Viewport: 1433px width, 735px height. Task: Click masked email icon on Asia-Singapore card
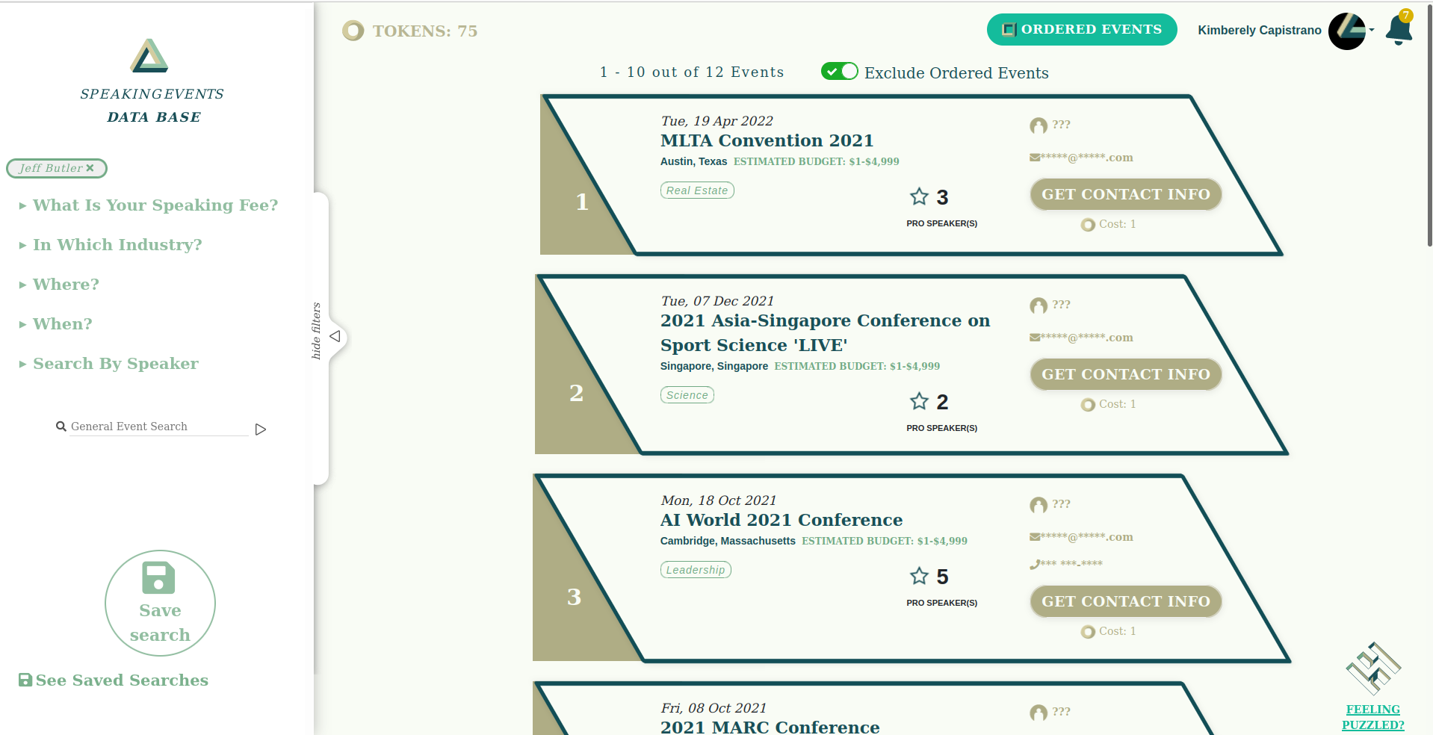point(1035,338)
